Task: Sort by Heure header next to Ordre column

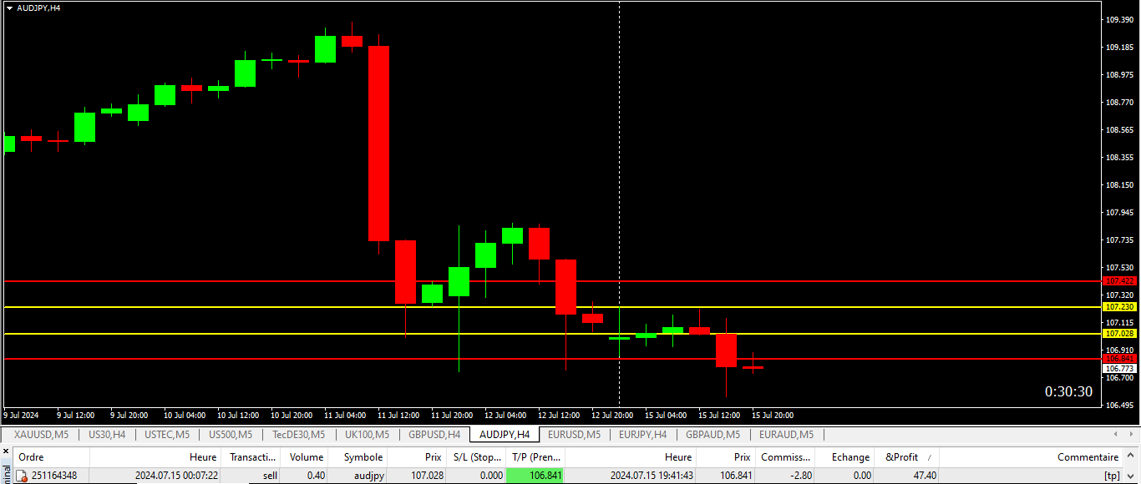Action: [x=155, y=457]
